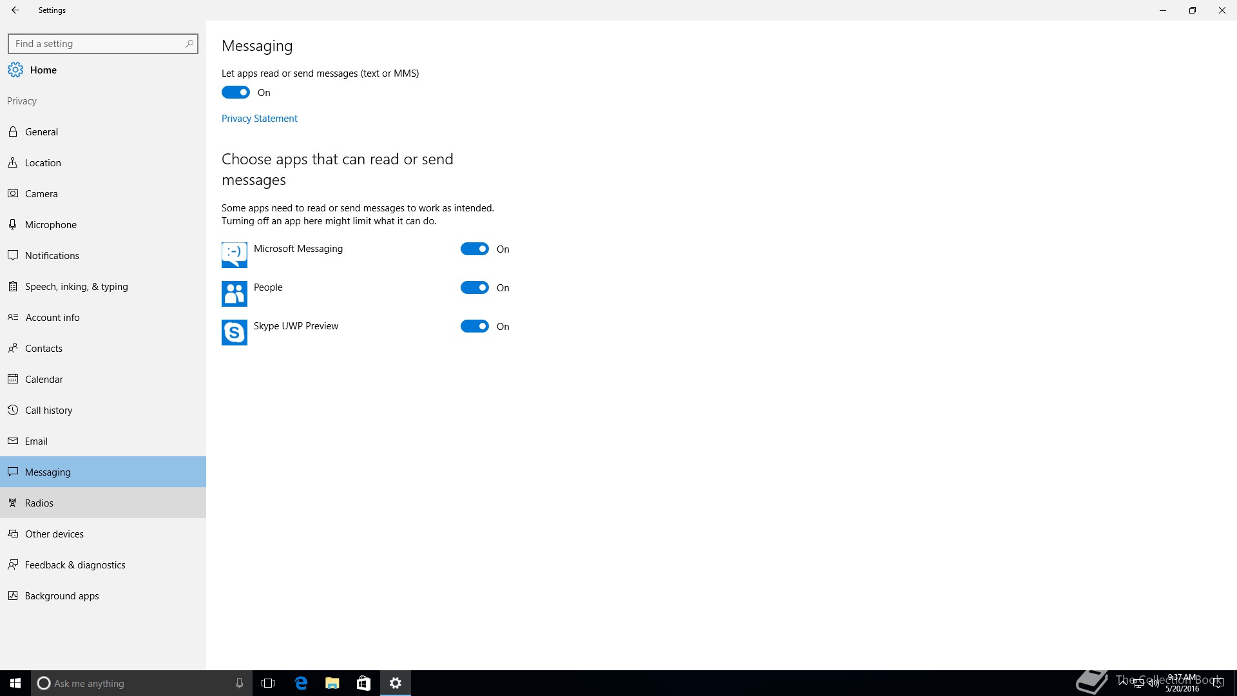Click the Calendar icon in sidebar
The width and height of the screenshot is (1237, 696).
[x=13, y=379]
